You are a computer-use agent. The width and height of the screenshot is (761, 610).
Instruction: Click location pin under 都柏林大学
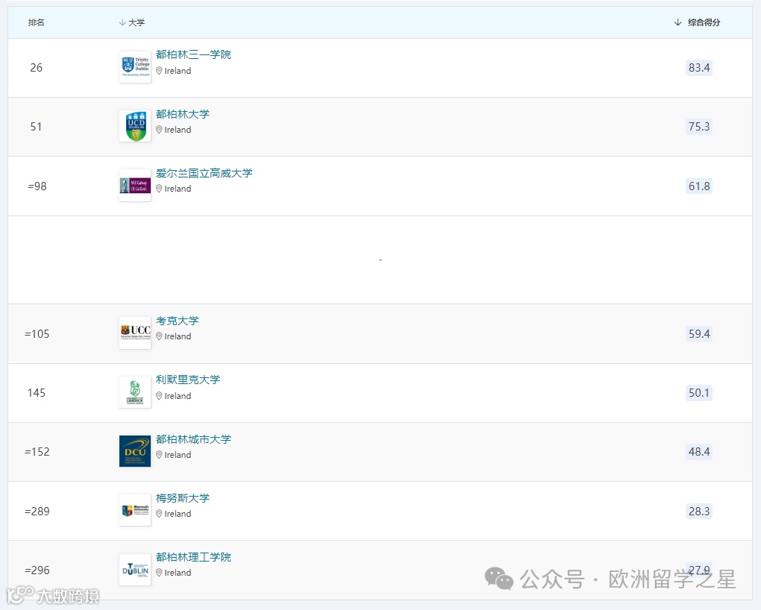(159, 130)
